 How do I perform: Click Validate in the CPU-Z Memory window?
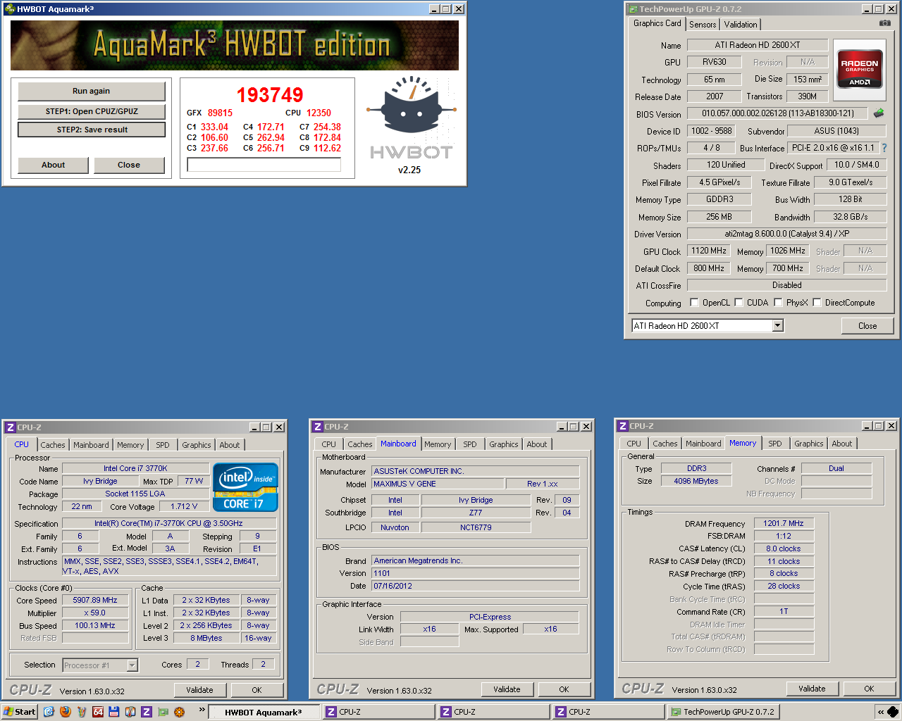coord(812,689)
